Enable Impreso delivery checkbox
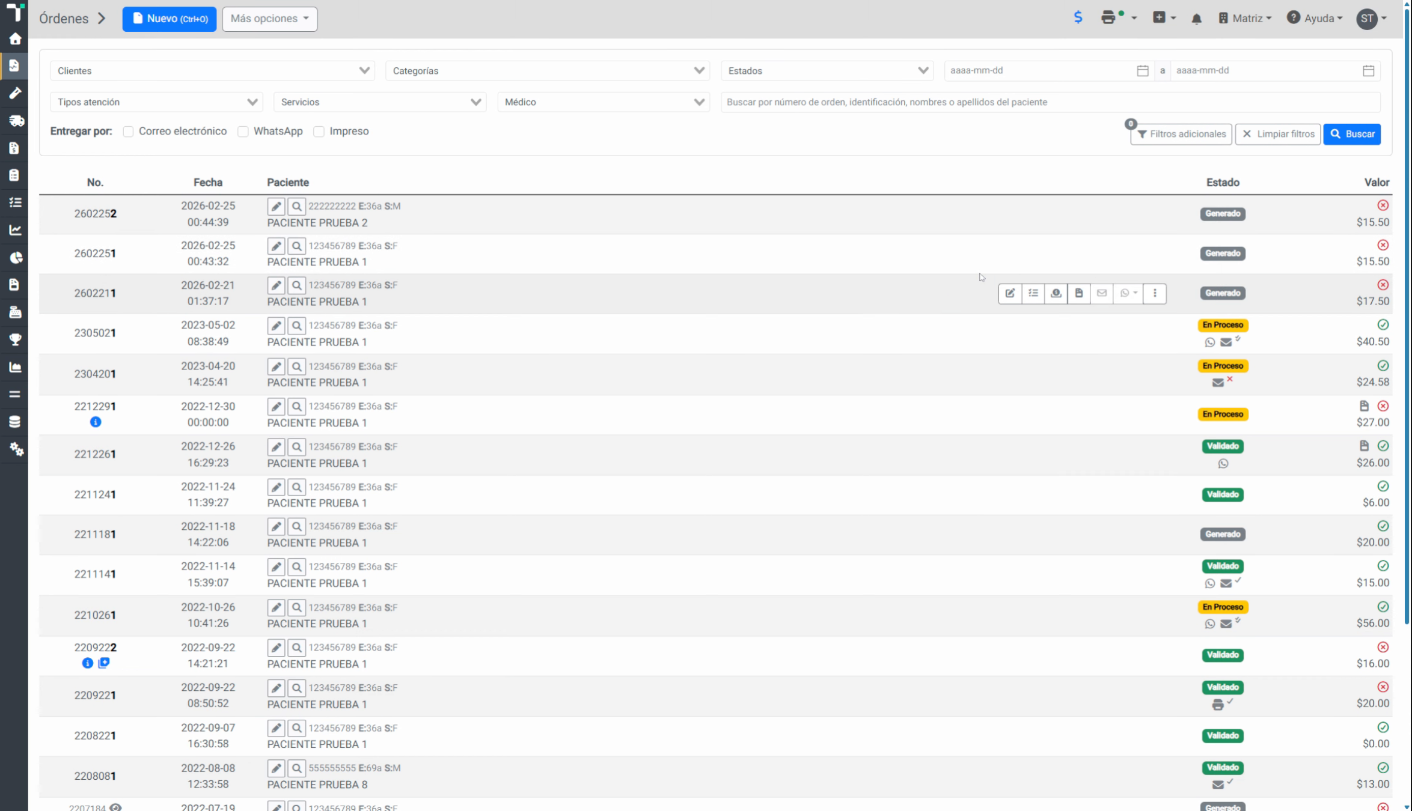The height and width of the screenshot is (811, 1412). click(319, 132)
